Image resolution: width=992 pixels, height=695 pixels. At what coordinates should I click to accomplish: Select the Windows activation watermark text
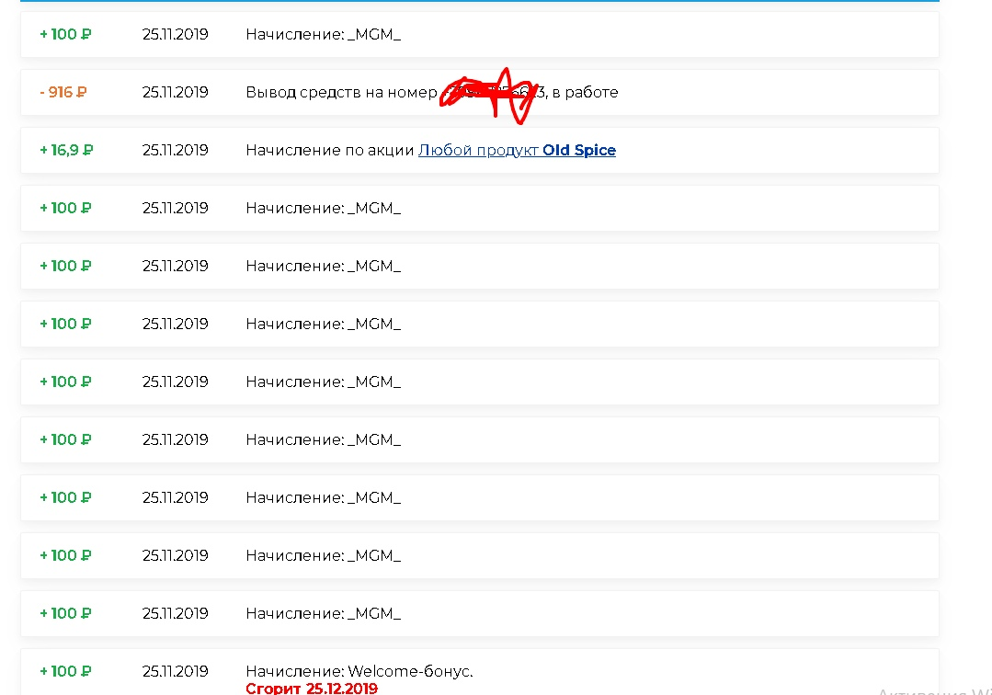934,690
